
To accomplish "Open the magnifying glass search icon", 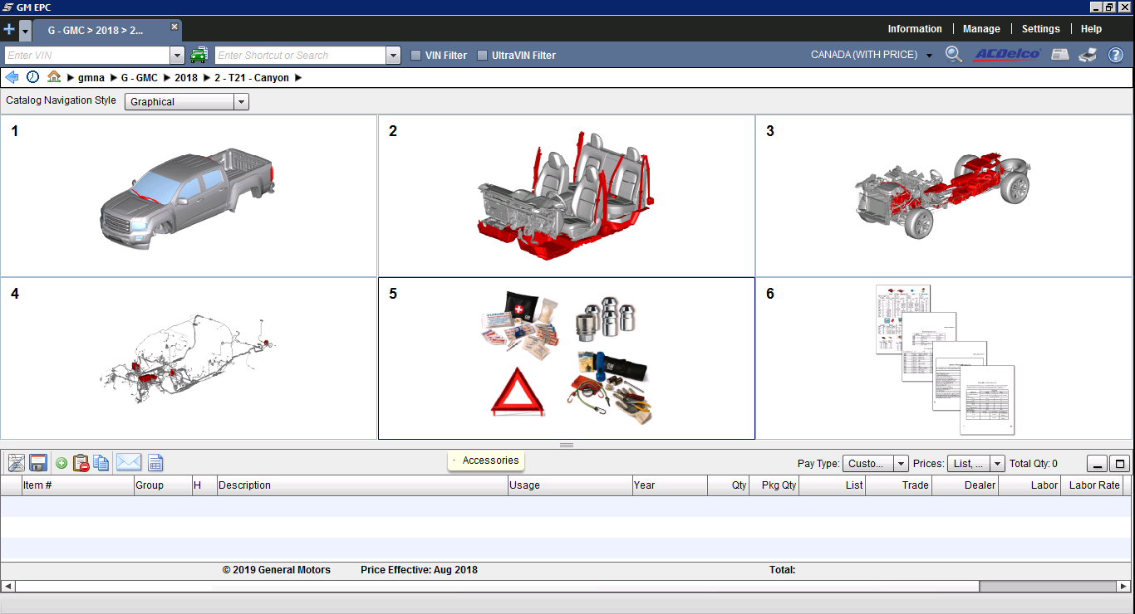I will pos(954,55).
